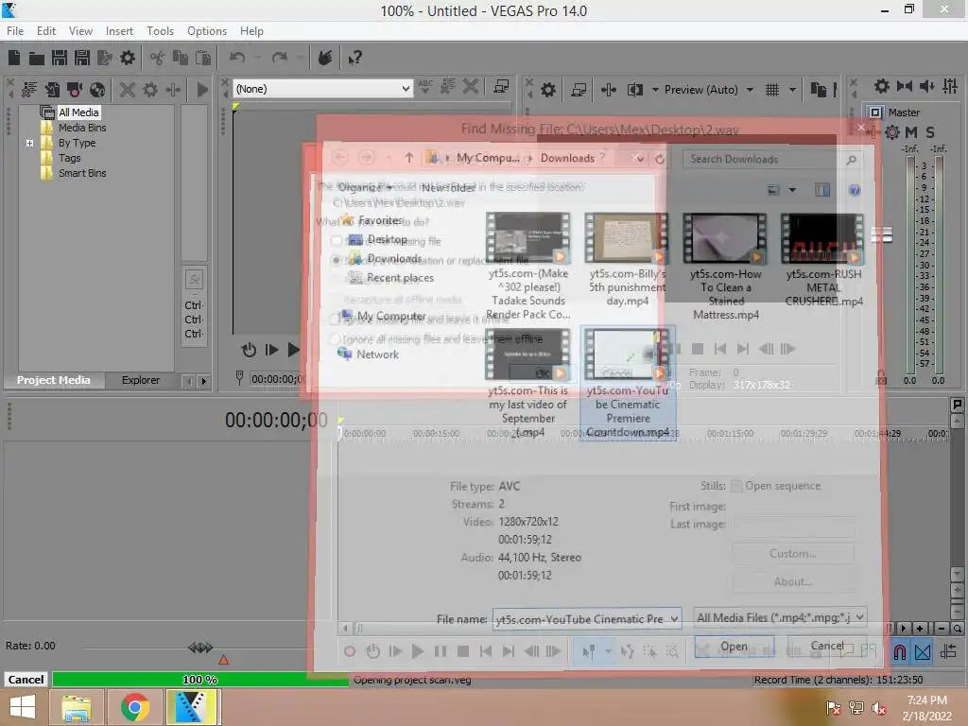
Task: Click the Redo arrow icon
Action: coord(280,58)
